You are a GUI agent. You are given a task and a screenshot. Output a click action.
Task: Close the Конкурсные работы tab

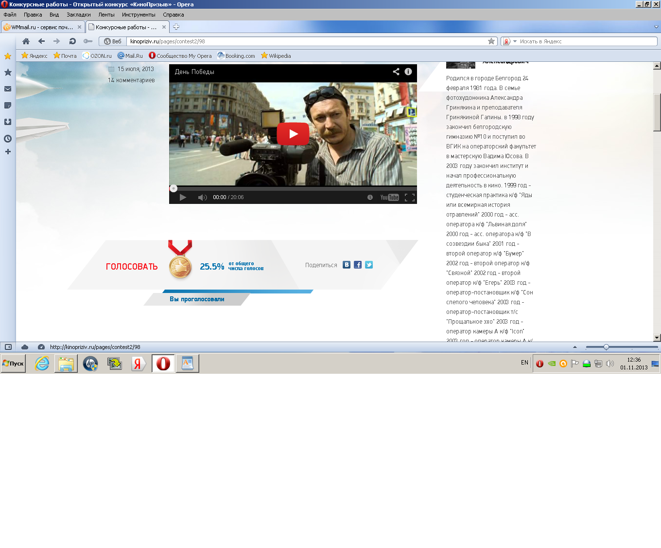pyautogui.click(x=164, y=27)
